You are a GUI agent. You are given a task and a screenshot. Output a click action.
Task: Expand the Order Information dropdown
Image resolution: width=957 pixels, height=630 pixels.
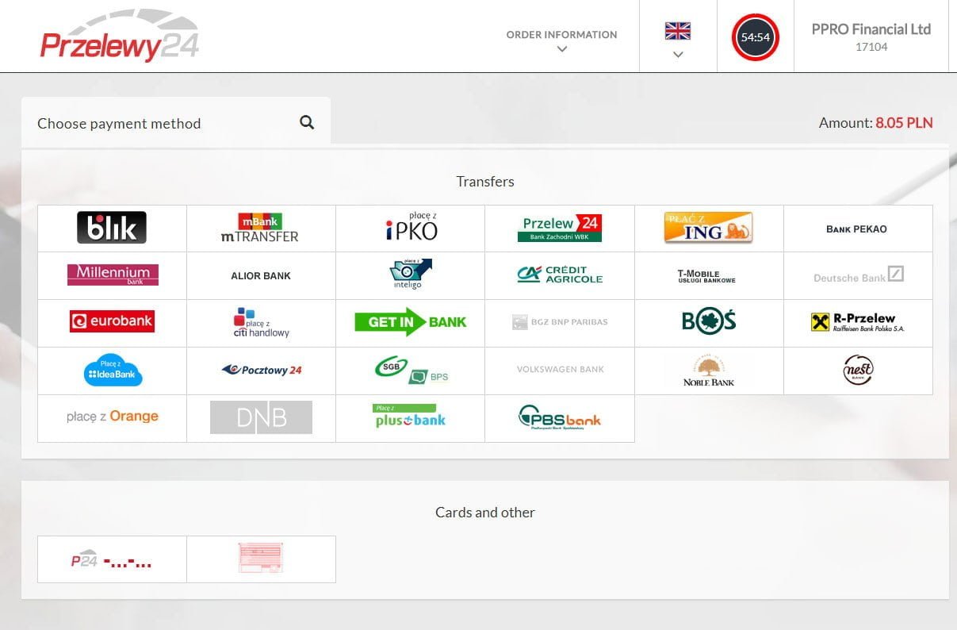point(561,40)
